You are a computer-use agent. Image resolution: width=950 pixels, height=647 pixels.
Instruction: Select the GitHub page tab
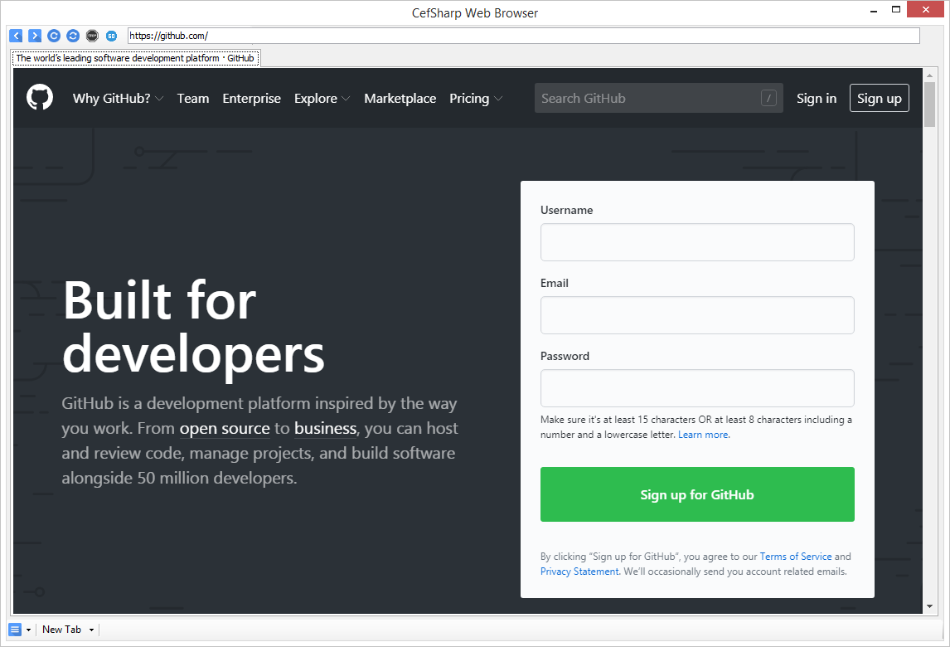(136, 58)
